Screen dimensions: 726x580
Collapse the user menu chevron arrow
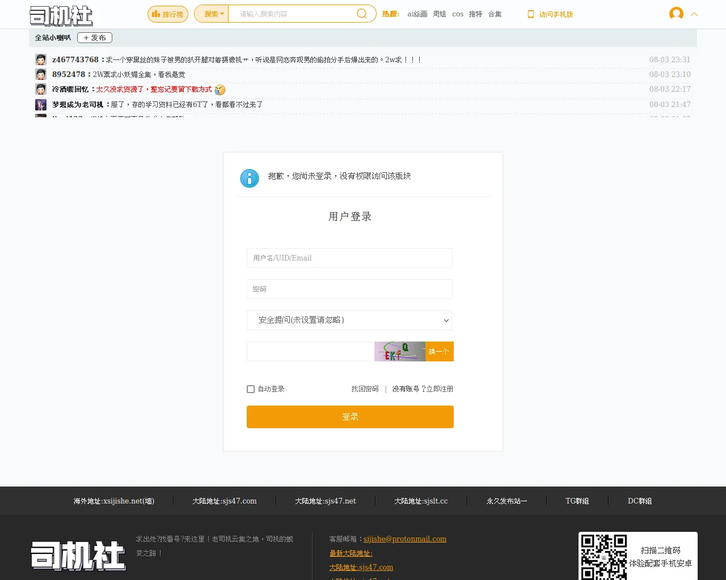click(x=694, y=14)
